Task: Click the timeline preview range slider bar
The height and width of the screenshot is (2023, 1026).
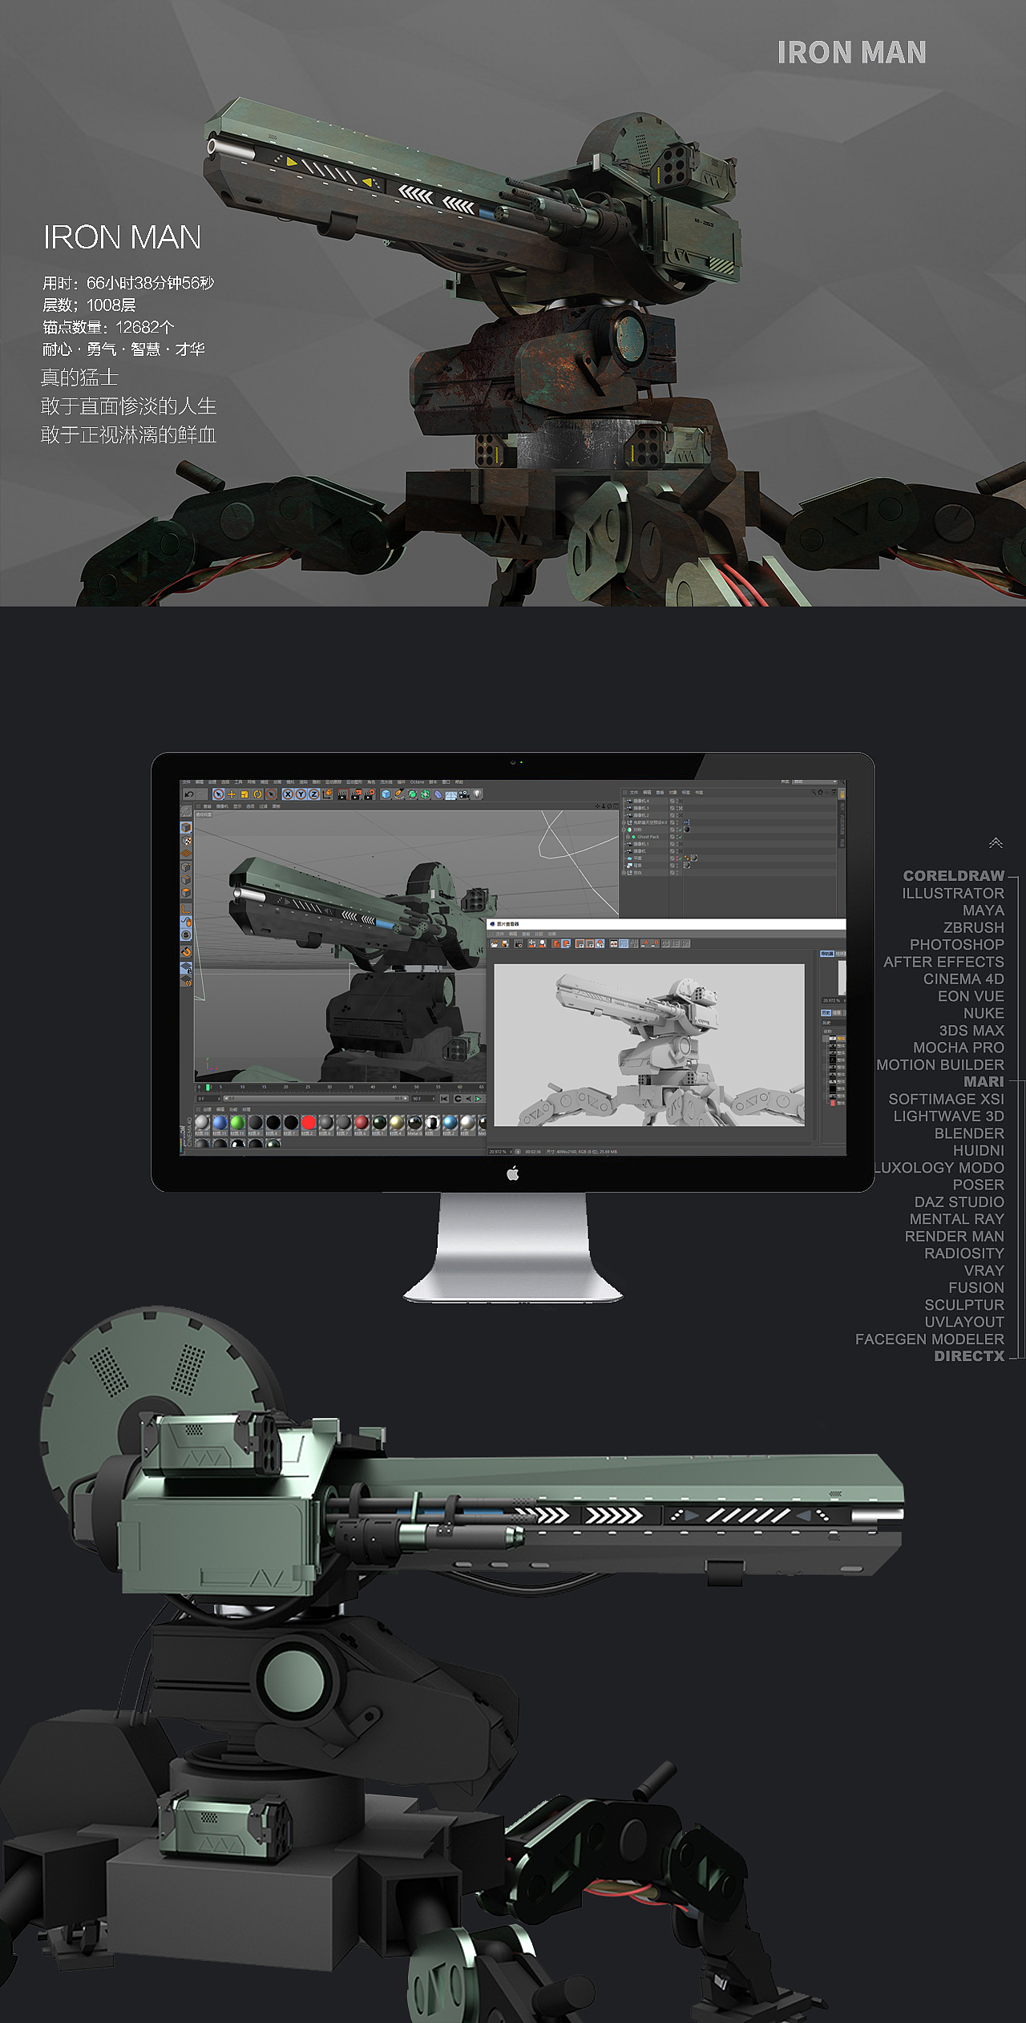Action: click(x=316, y=1099)
